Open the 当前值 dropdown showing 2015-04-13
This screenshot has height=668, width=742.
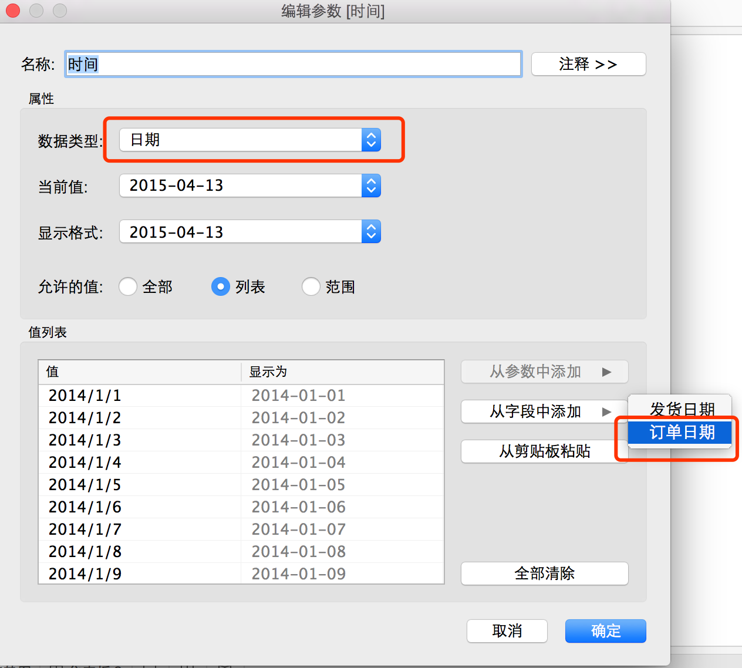(x=250, y=185)
